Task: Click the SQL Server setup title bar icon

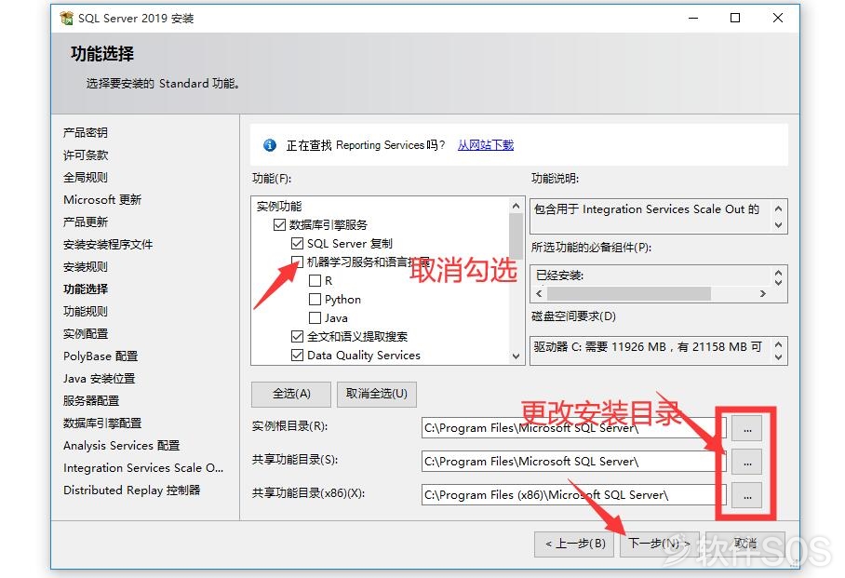Action: point(66,19)
